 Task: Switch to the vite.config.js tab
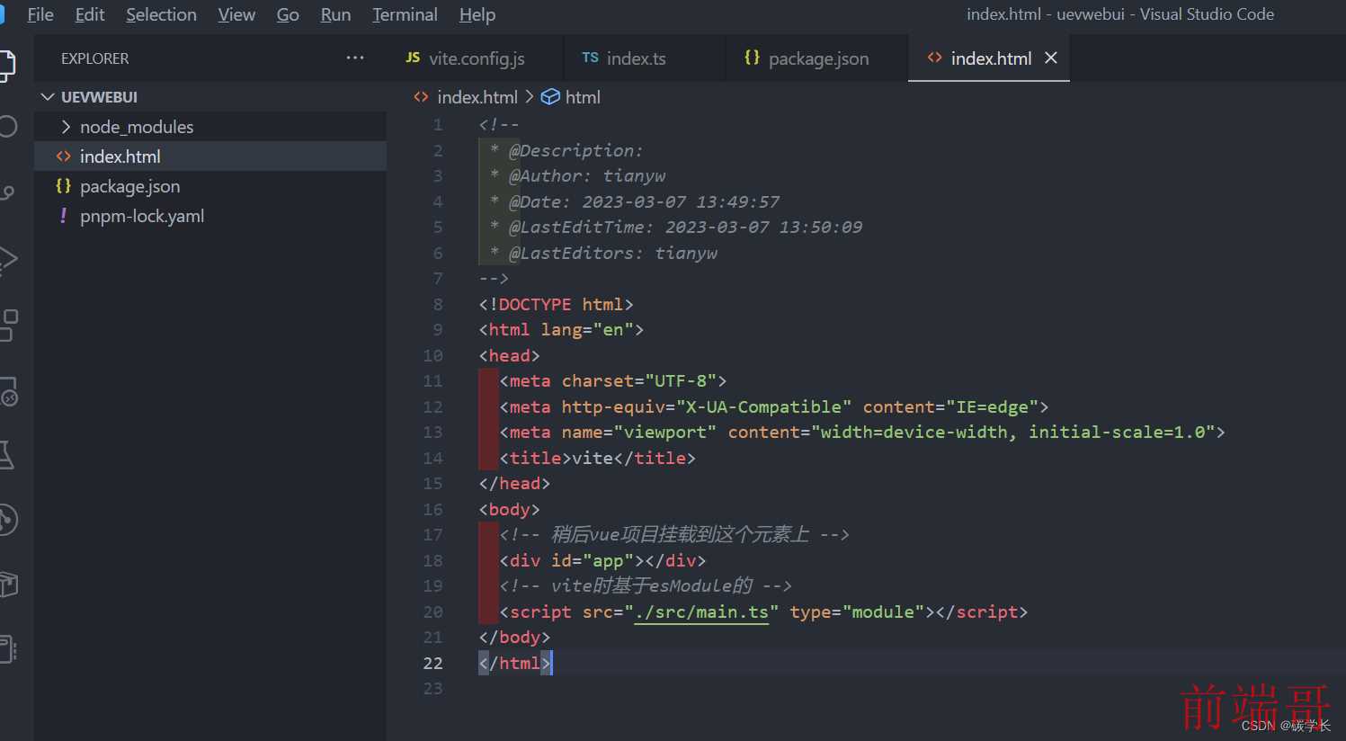(475, 58)
